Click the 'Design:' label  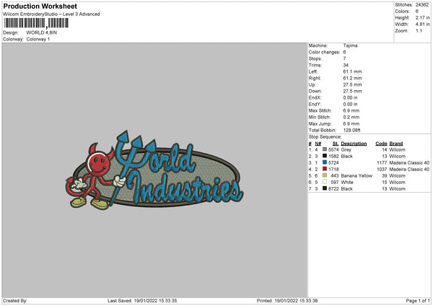pos(11,32)
